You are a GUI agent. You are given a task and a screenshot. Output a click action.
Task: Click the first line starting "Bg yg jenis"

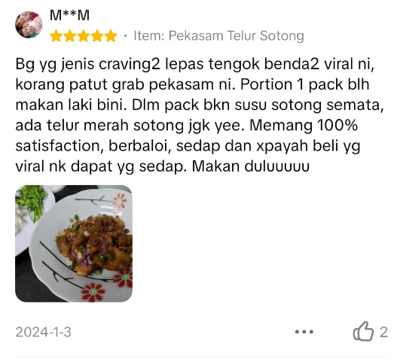tap(195, 64)
